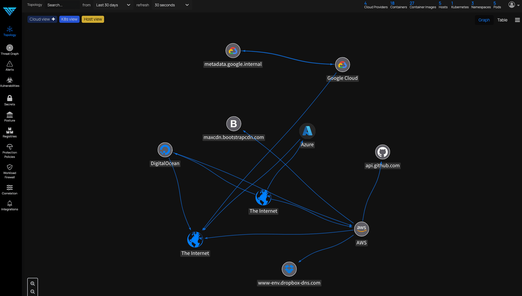This screenshot has height=296, width=522.
Task: Go to Secrets lock icon
Action: 10,99
